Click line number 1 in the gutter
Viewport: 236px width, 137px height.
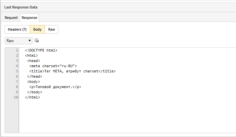click(x=17, y=51)
